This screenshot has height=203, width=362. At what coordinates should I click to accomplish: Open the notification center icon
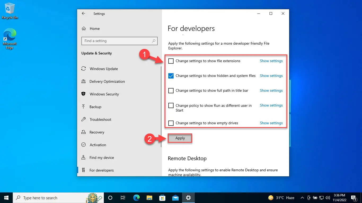[x=354, y=198]
